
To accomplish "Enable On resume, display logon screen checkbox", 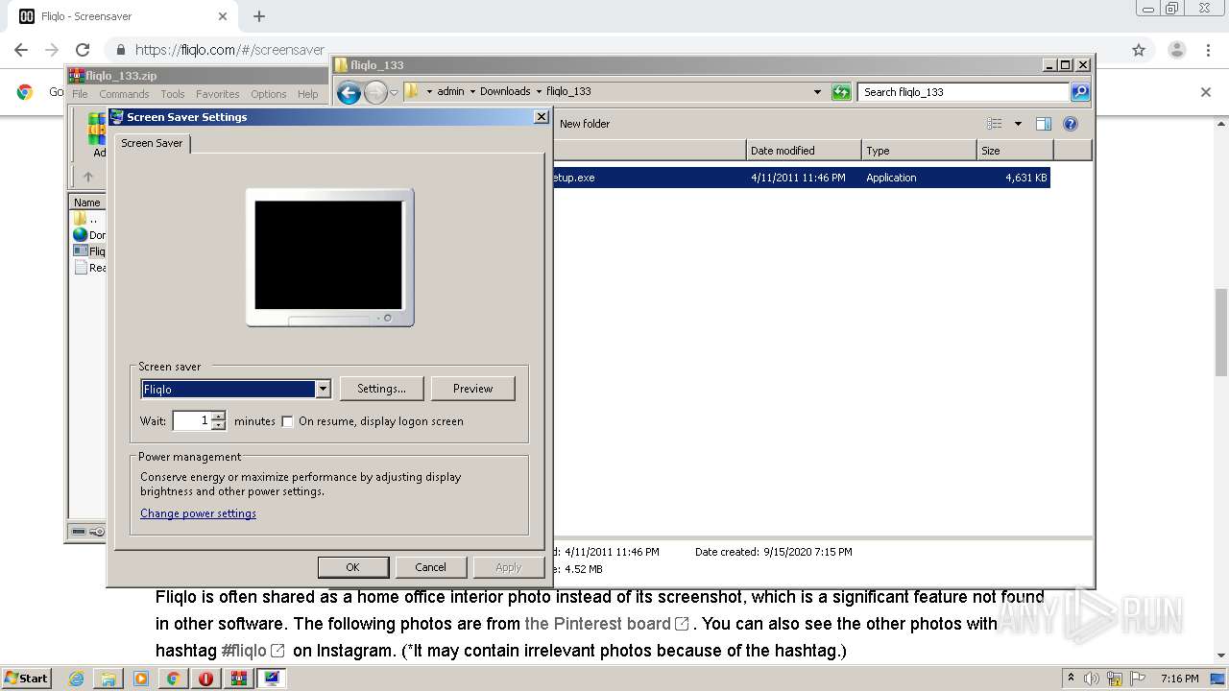I will coord(287,421).
